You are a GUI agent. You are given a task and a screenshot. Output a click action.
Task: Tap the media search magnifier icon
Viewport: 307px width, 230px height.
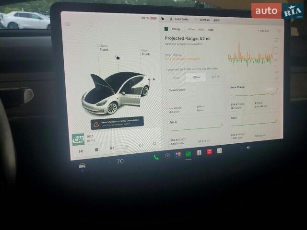pyautogui.click(x=154, y=144)
